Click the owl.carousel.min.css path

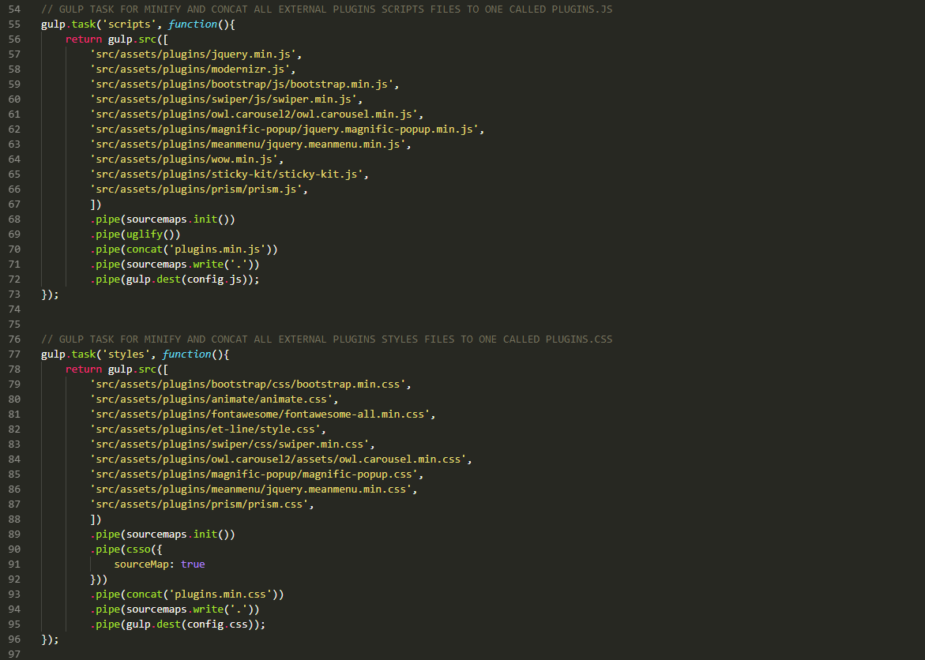pyautogui.click(x=278, y=459)
